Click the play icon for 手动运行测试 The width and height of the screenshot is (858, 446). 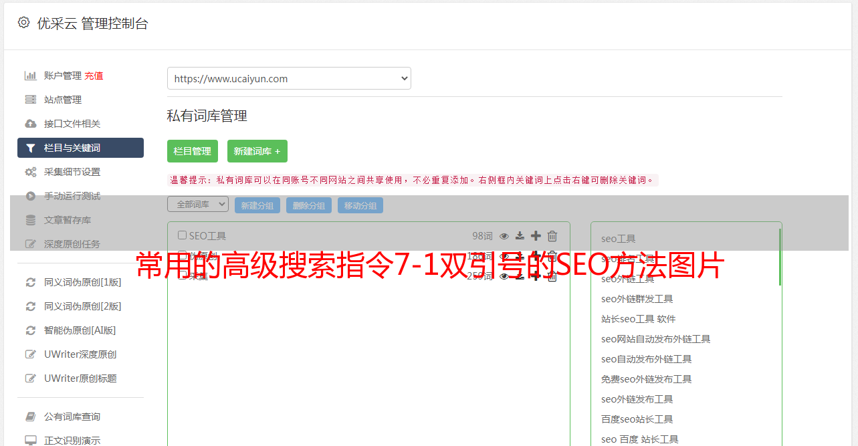click(31, 196)
